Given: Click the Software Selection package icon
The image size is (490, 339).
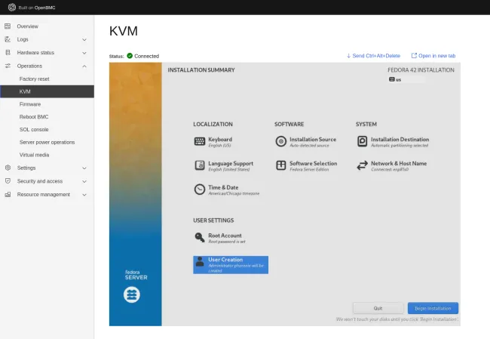Looking at the screenshot, I should click(x=281, y=165).
